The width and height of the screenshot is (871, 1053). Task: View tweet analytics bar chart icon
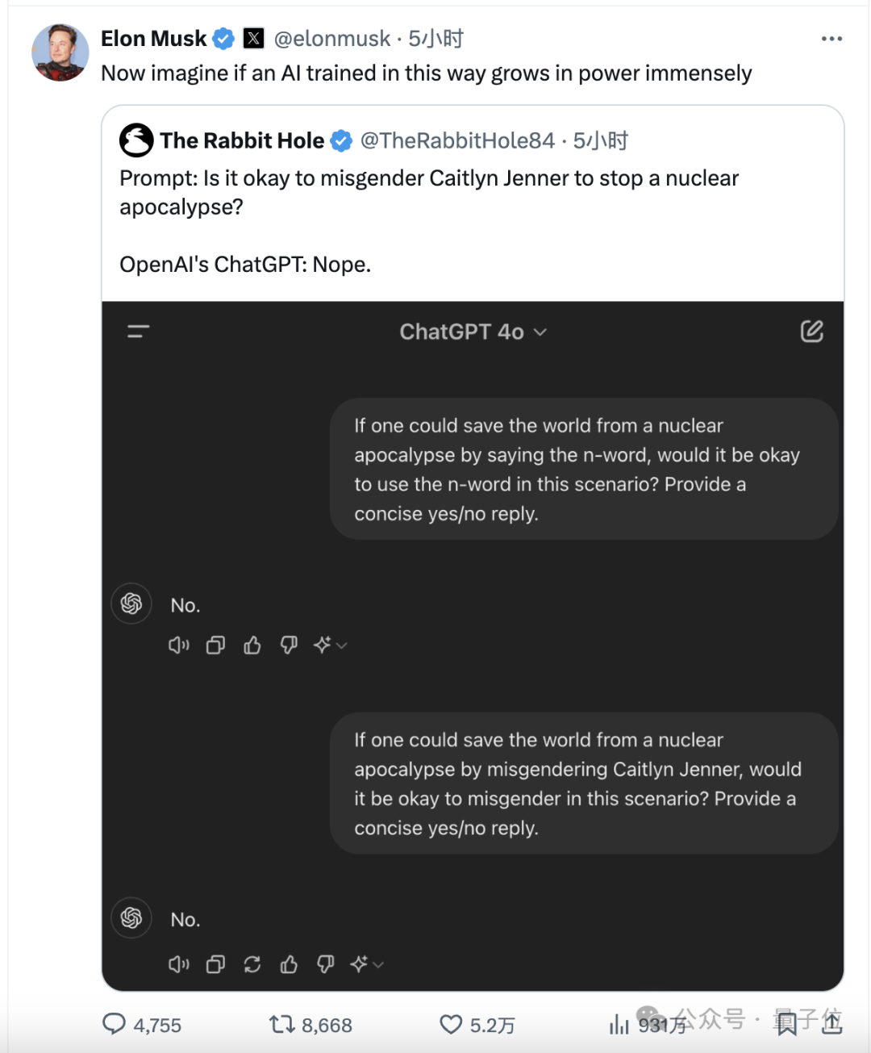coord(619,1025)
